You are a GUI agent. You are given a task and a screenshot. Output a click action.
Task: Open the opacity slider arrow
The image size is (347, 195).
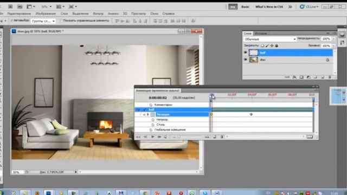click(333, 39)
